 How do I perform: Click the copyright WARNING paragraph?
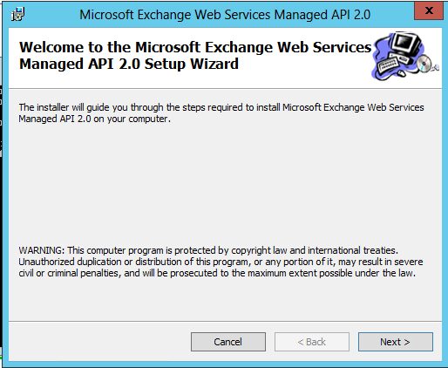tap(221, 262)
